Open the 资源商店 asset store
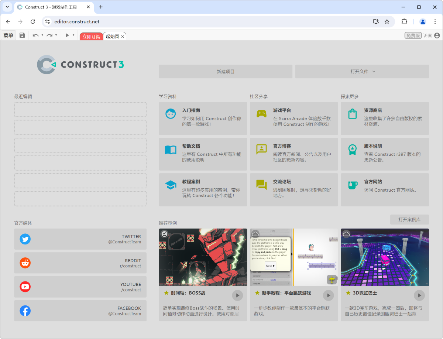Image resolution: width=443 pixels, height=339 pixels. (385, 119)
